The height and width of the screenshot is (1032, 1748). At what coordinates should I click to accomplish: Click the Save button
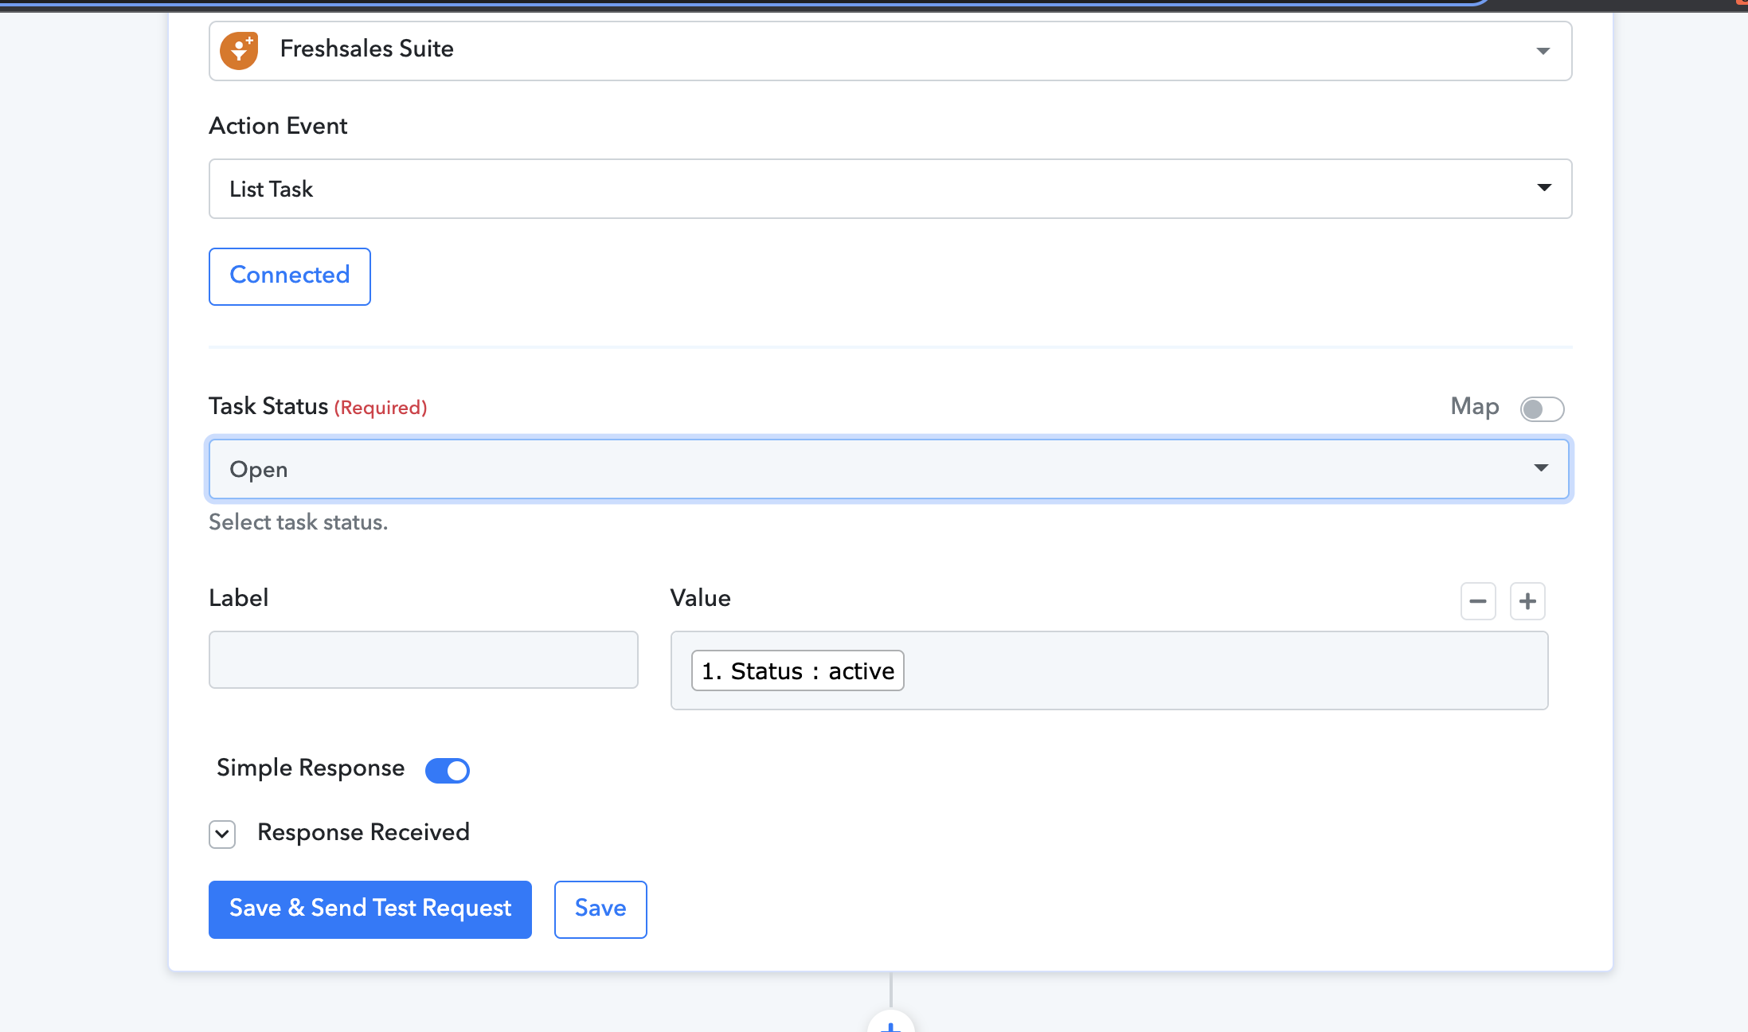(600, 909)
